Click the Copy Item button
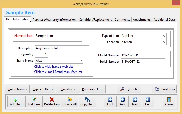This screenshot has height=114, width=182. (87, 102)
